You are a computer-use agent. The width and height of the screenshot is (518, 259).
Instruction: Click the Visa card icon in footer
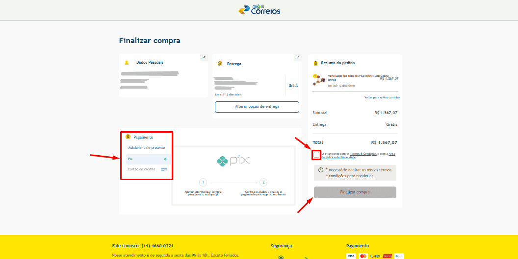tap(351, 256)
